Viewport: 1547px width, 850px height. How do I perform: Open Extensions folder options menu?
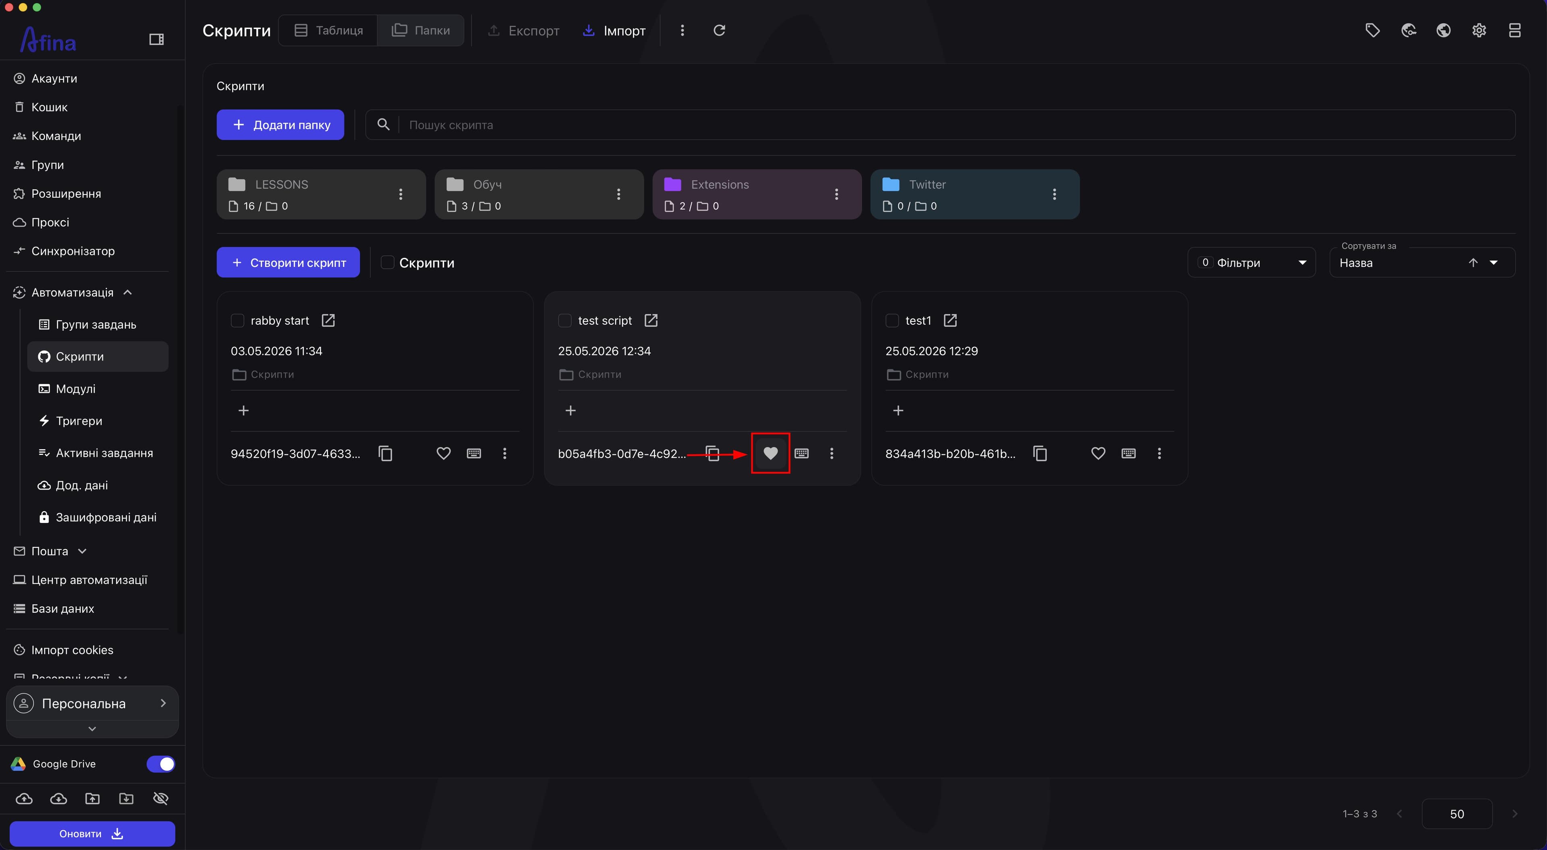pyautogui.click(x=836, y=194)
